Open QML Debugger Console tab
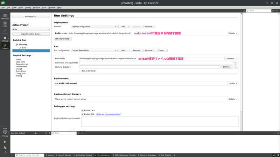 pyautogui.click(x=124, y=155)
